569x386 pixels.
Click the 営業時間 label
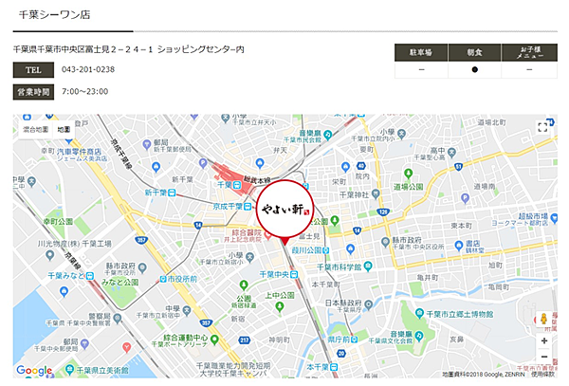[33, 92]
